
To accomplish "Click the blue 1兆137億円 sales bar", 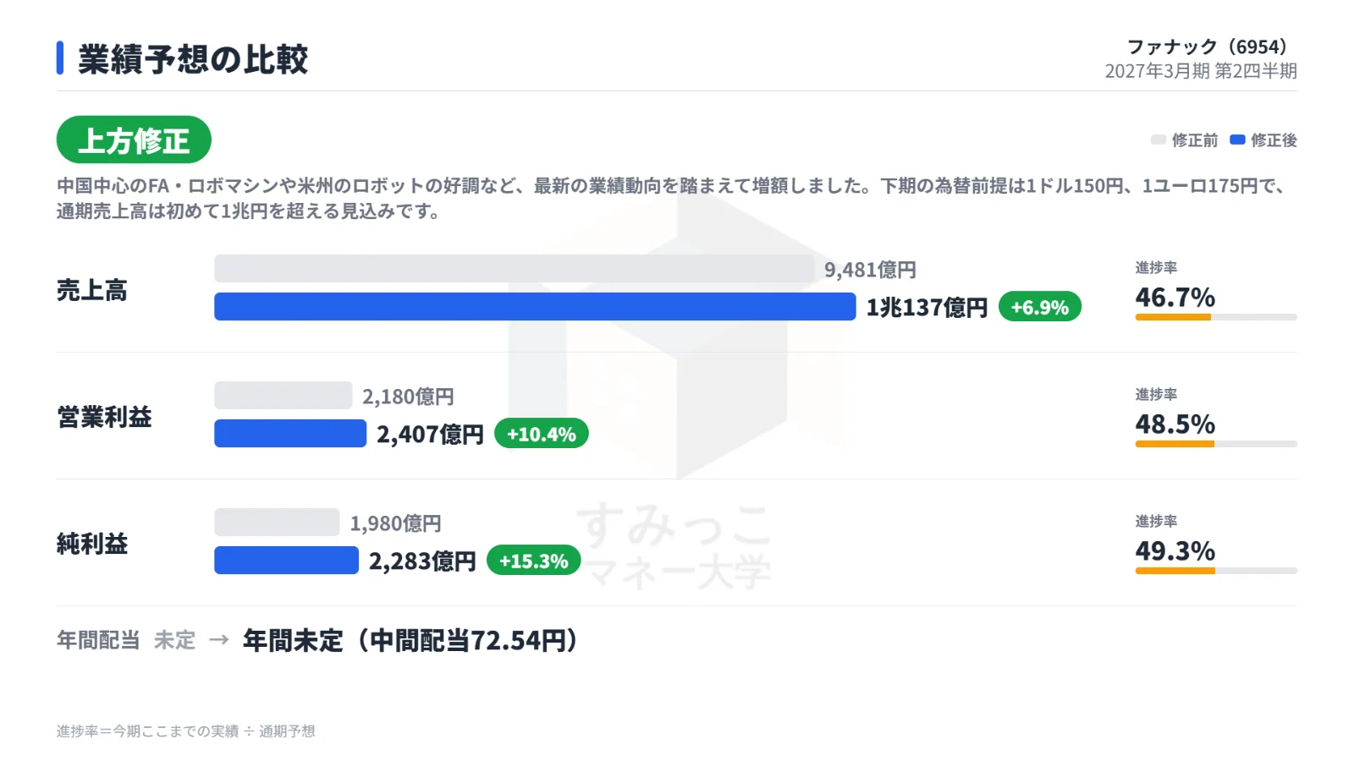I will [535, 306].
